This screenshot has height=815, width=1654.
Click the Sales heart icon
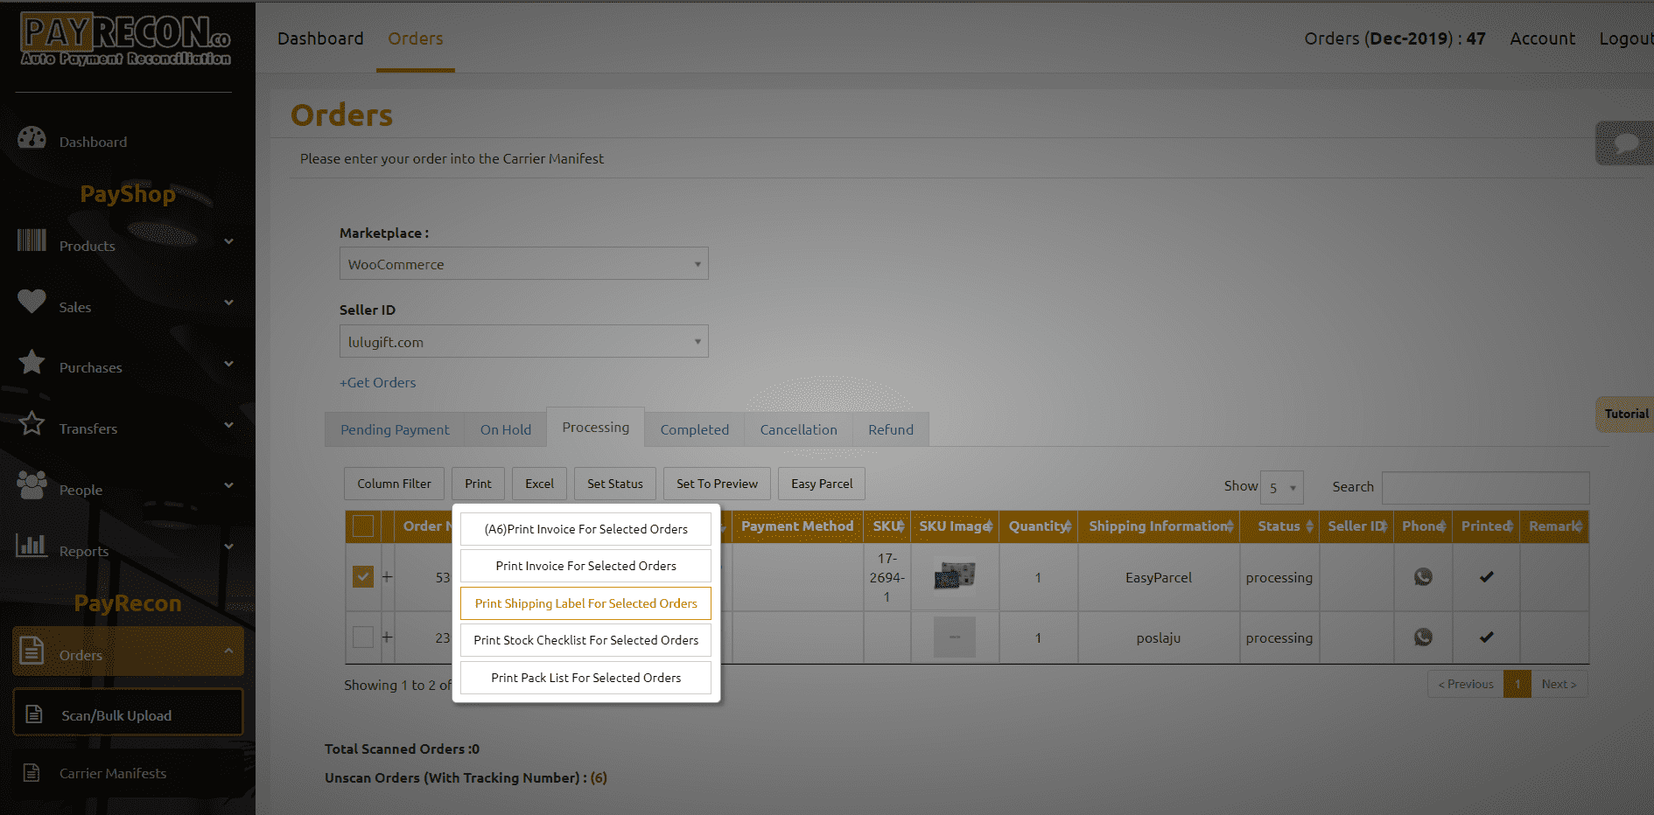(x=32, y=302)
